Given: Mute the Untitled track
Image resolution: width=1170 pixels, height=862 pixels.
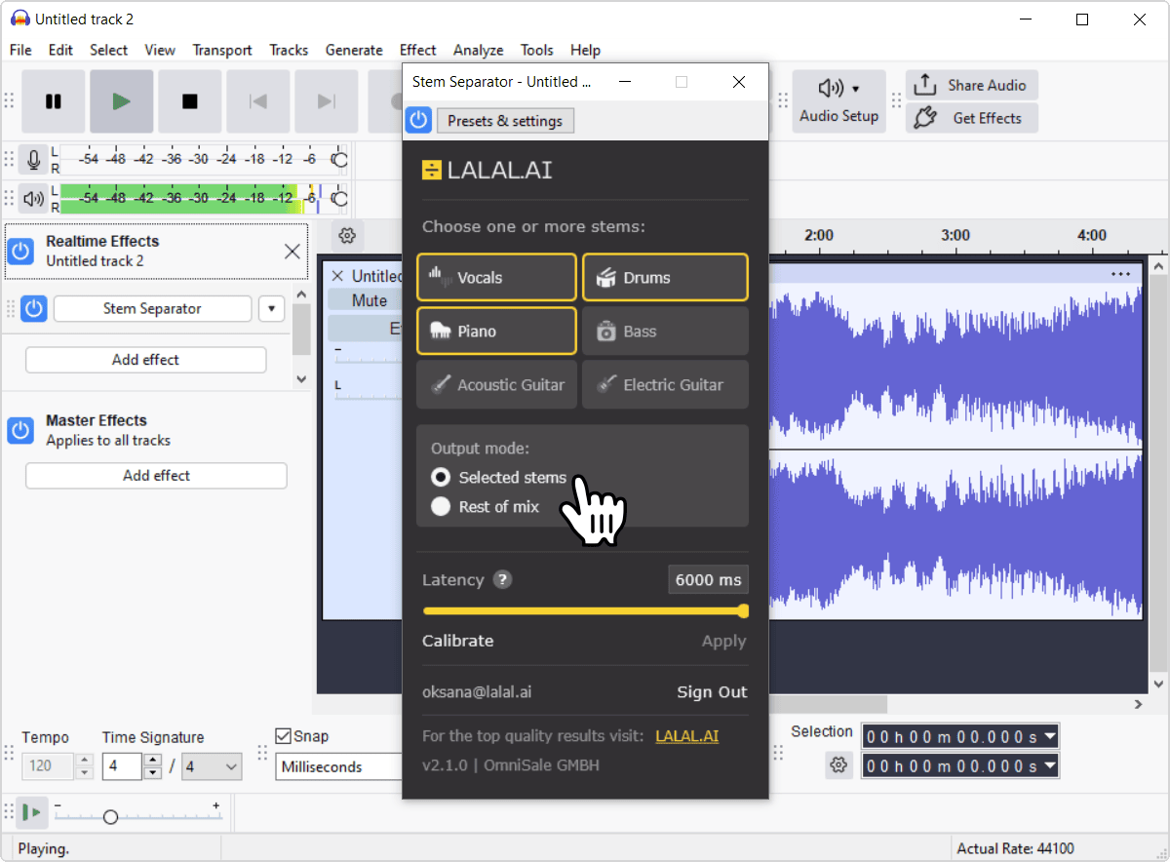Looking at the screenshot, I should click(369, 301).
